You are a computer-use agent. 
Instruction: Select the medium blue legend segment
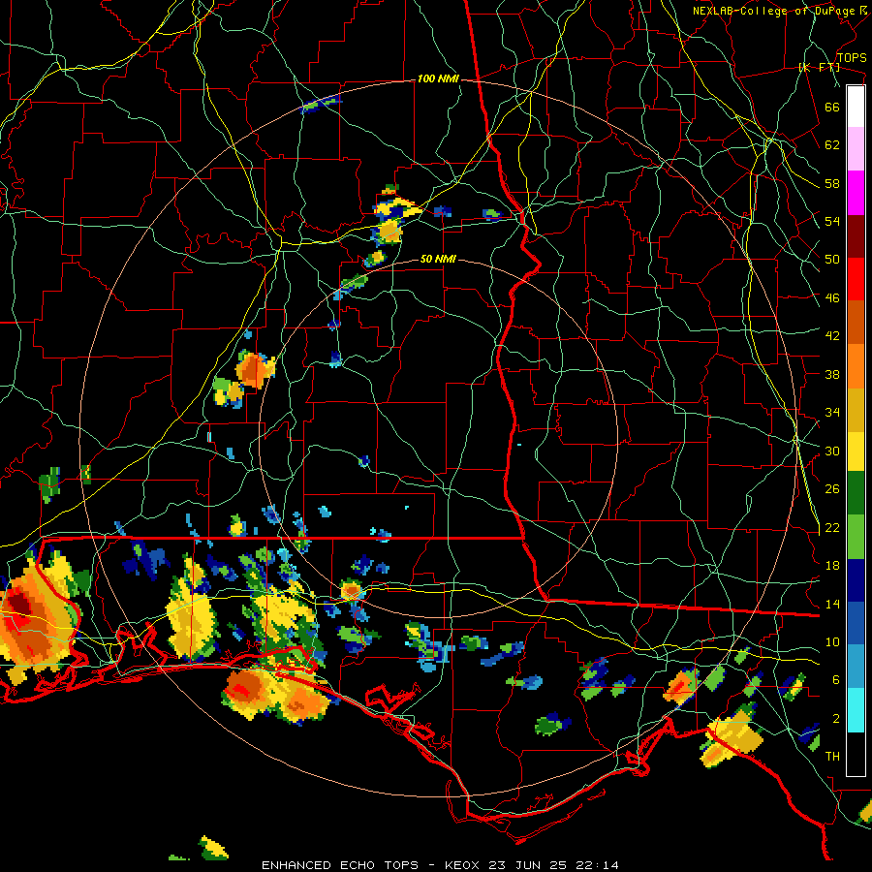(x=856, y=623)
